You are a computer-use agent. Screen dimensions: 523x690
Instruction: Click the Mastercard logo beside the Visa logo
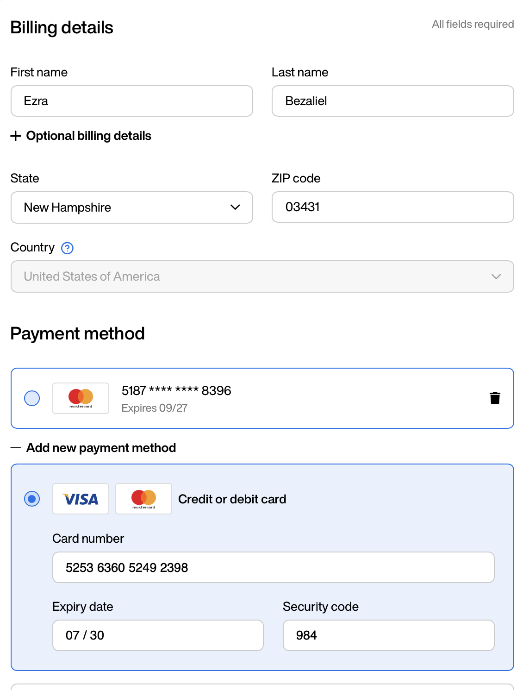click(x=143, y=499)
